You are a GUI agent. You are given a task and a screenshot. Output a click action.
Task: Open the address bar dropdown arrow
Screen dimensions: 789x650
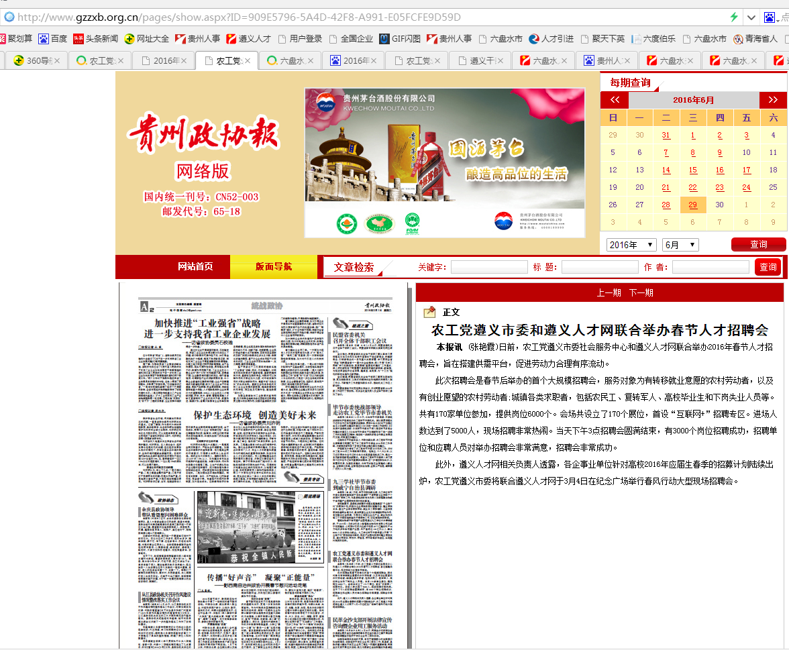pyautogui.click(x=751, y=17)
